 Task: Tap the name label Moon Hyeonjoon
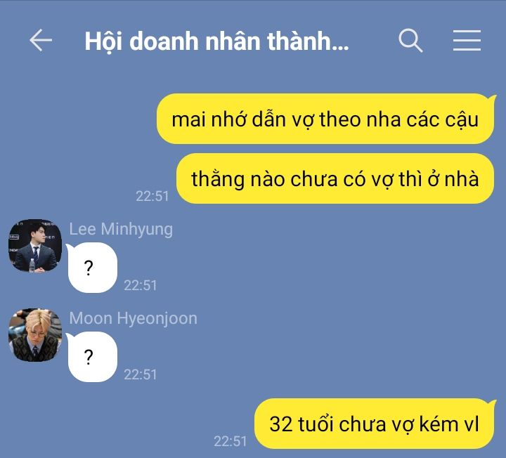point(134,319)
